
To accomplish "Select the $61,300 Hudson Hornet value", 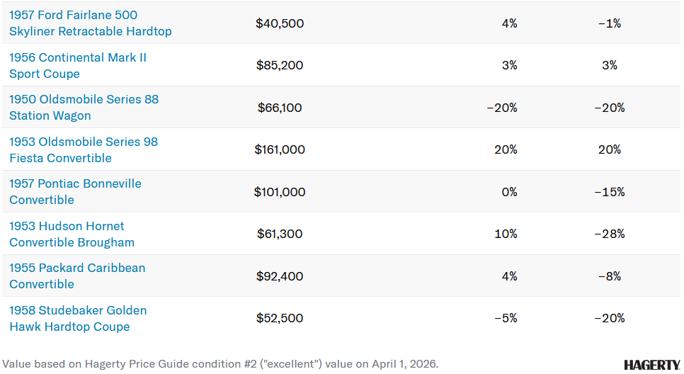I will [280, 234].
